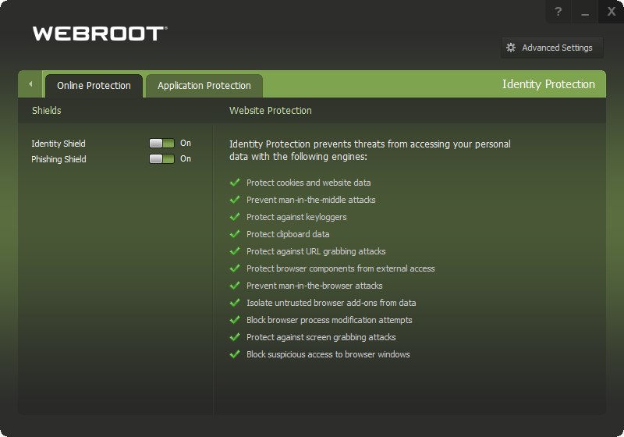Screen dimensions: 624x437
Task: Click 'Isolate untrusted browser add-ons from data'
Action: tap(331, 303)
